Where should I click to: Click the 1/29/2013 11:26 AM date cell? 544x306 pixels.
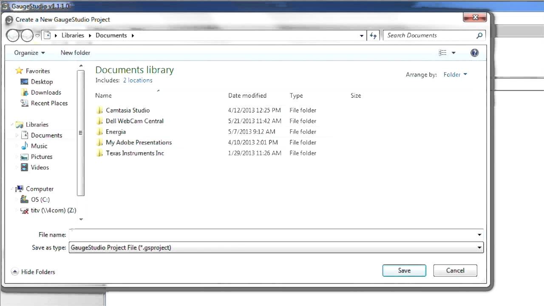coord(255,153)
